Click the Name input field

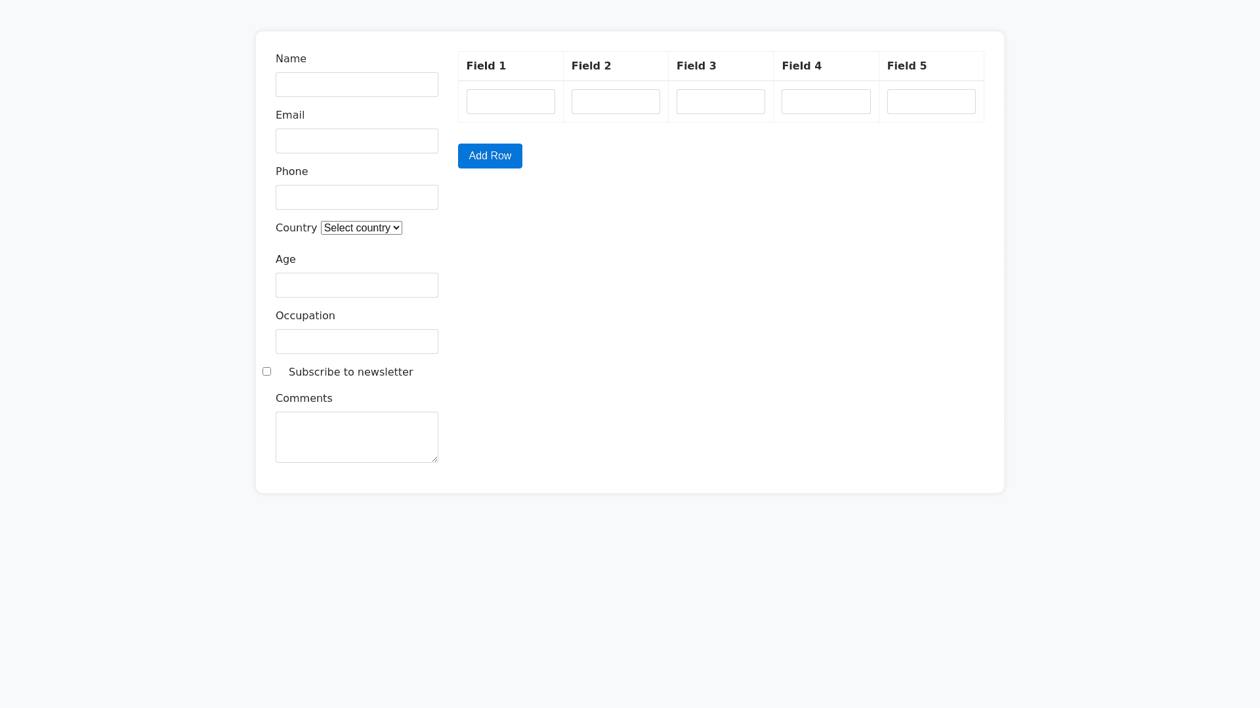coord(356,85)
